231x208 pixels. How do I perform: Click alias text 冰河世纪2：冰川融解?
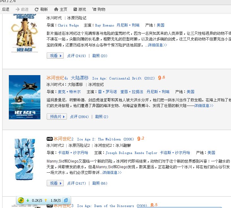pos(113,146)
